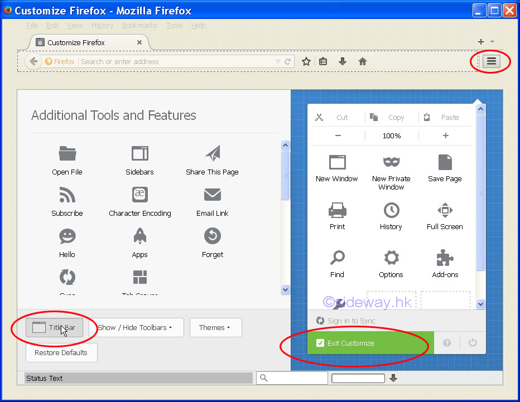
Task: Select the Hello smiley icon
Action: click(x=68, y=236)
